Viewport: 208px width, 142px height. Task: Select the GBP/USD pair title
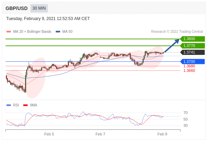click(17, 8)
